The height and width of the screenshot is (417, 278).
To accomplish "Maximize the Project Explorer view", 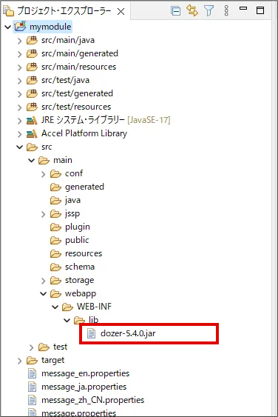I will tap(260, 10).
